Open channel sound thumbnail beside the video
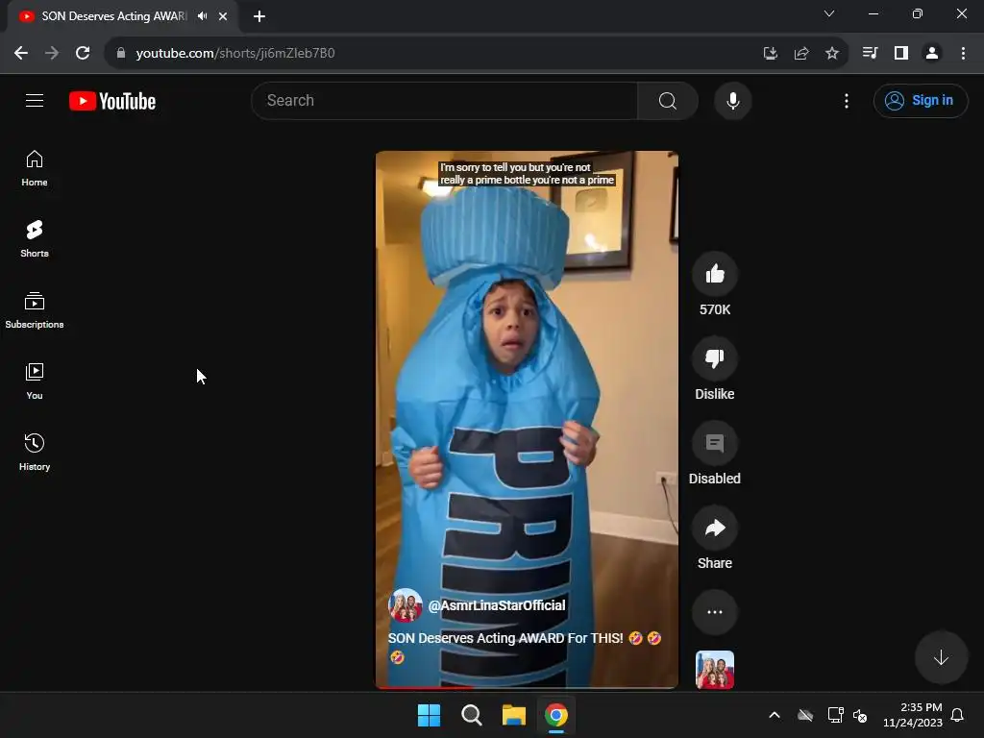Screen dimensions: 984x738 [x=715, y=670]
